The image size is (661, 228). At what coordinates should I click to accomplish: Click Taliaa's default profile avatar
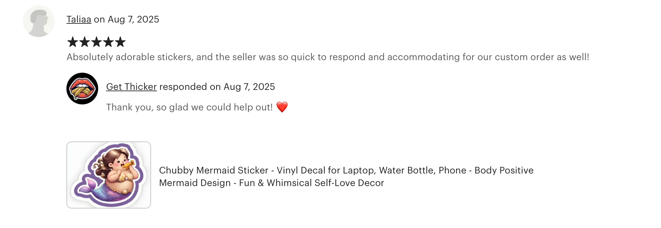[39, 21]
